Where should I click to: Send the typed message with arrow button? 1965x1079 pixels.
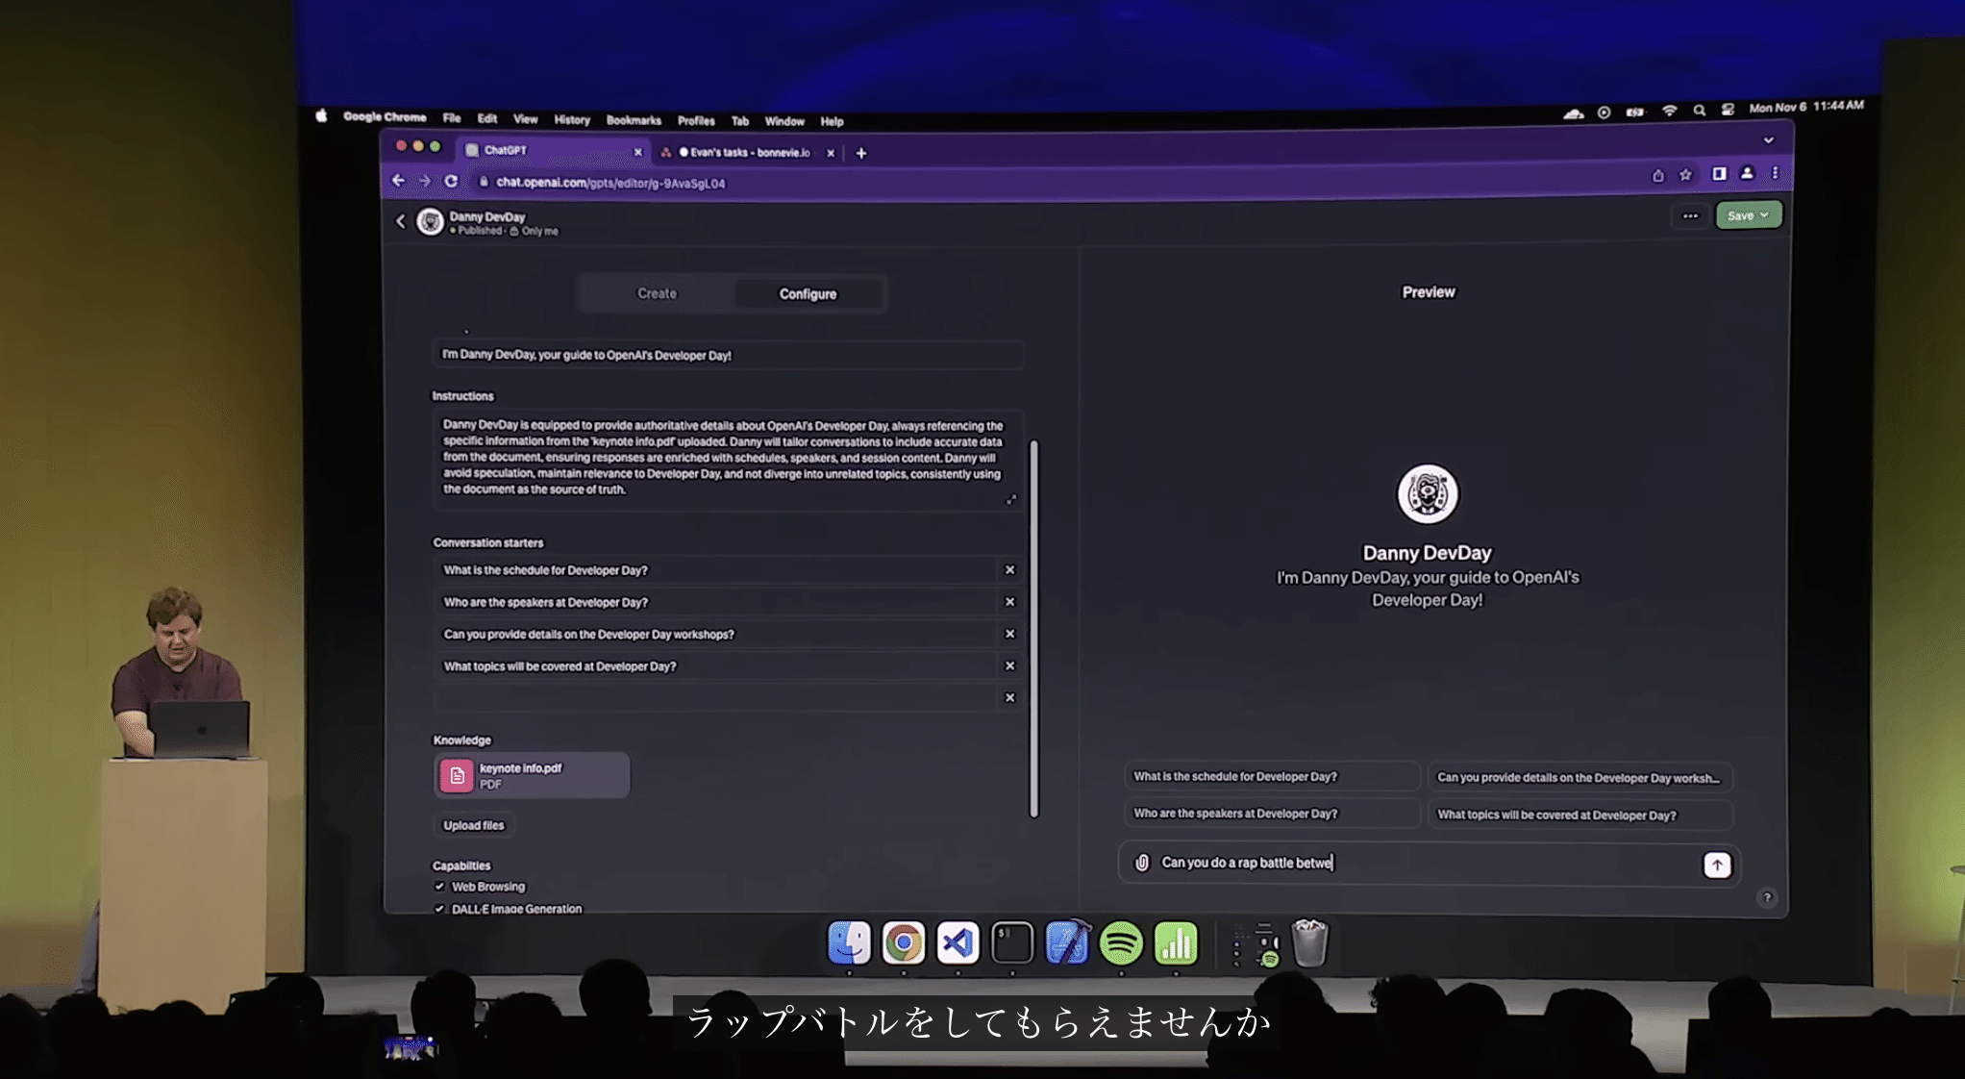click(1717, 865)
